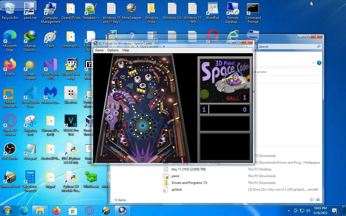
Task: Select the paint.net desktop shortcut
Action: pos(30,11)
